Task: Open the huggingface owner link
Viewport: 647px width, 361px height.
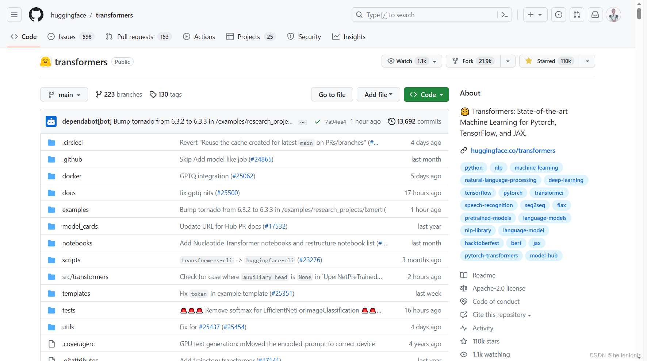Action: tap(68, 15)
